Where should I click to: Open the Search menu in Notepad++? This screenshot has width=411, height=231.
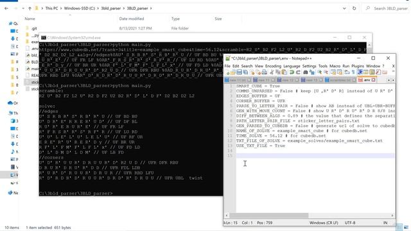(247, 66)
